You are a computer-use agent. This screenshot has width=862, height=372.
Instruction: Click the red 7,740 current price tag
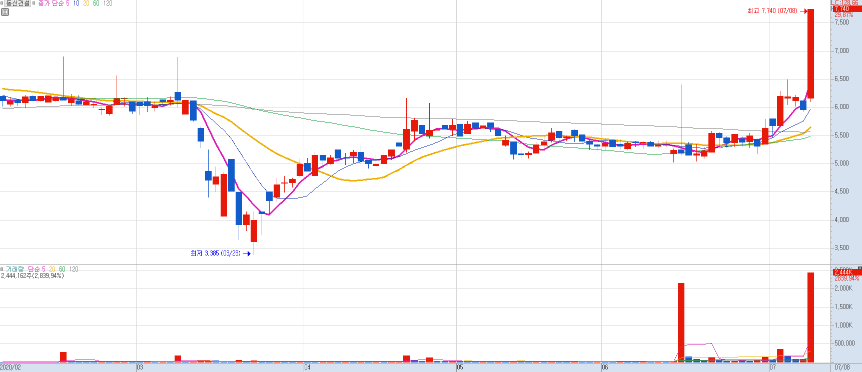click(x=846, y=9)
